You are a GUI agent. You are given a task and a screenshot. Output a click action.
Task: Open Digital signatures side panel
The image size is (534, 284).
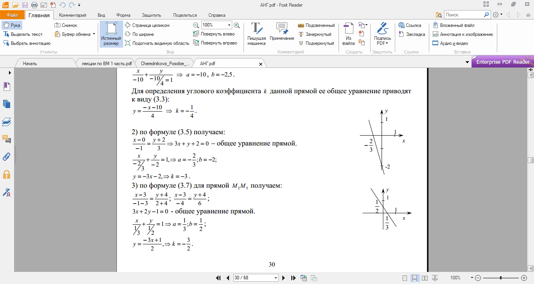pos(7,192)
